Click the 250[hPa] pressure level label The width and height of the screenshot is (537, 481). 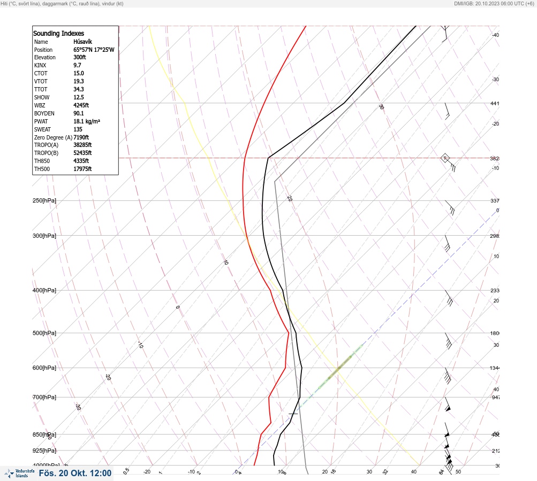[44, 200]
